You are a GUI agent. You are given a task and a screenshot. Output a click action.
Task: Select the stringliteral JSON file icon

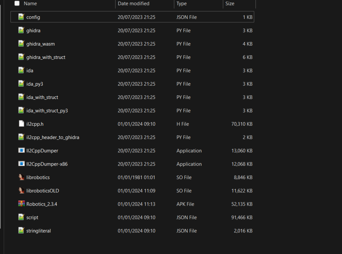21,230
